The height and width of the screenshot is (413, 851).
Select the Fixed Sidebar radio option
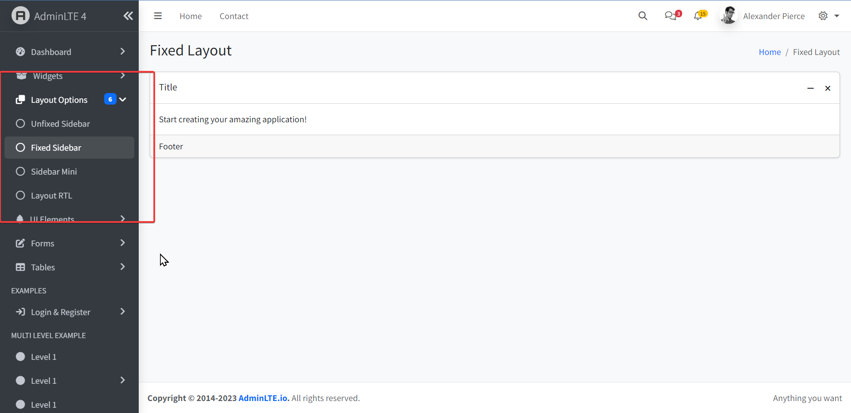click(x=20, y=148)
